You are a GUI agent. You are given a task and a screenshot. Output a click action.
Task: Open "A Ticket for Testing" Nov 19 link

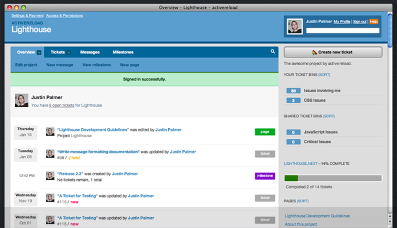(x=77, y=196)
